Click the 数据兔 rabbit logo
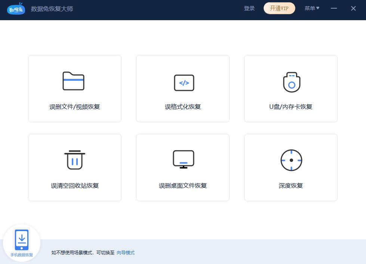 pos(16,9)
